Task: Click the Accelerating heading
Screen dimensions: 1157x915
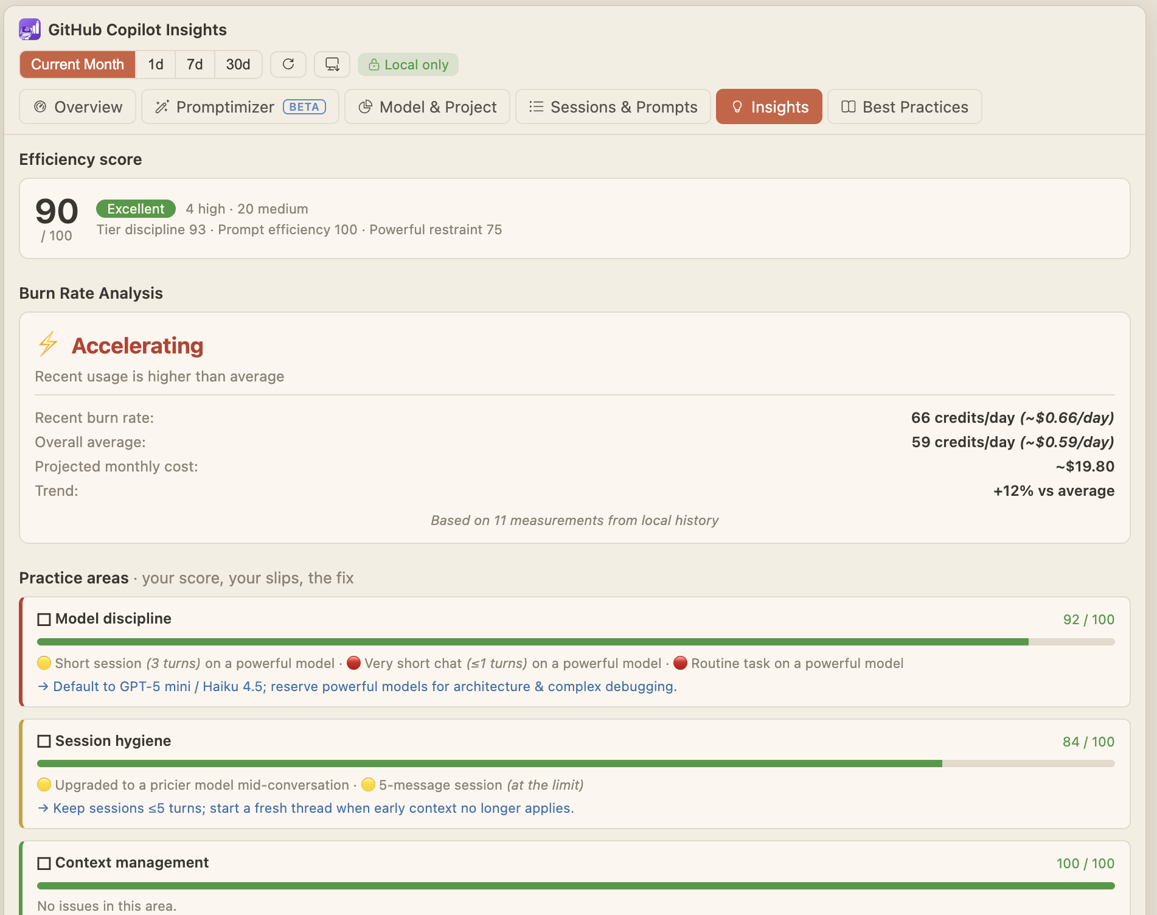Action: coord(137,346)
